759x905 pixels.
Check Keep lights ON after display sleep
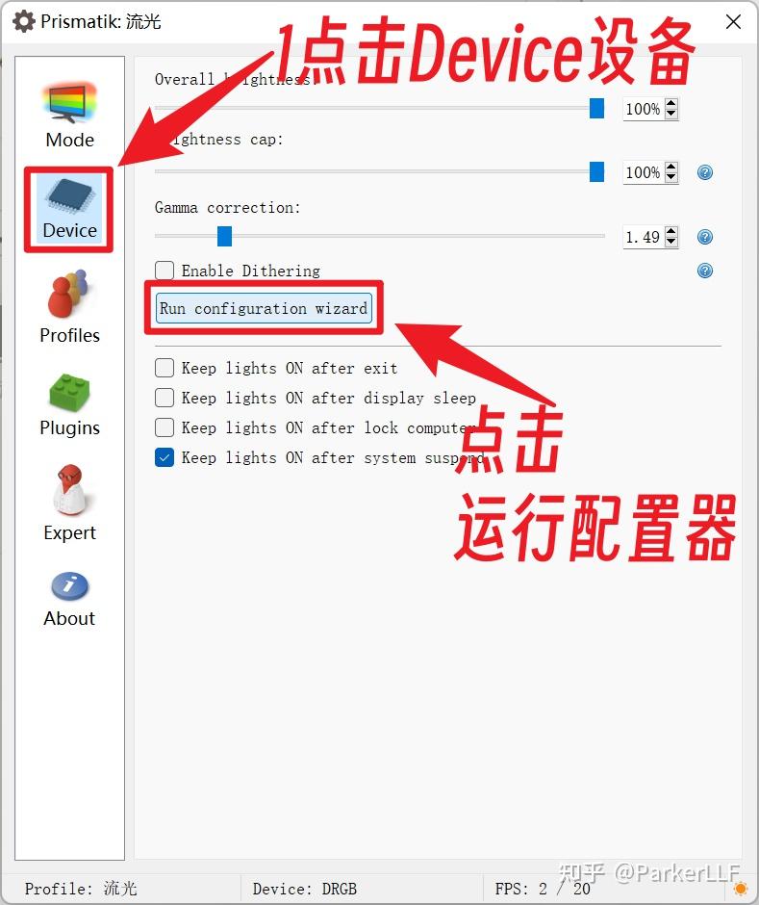click(164, 398)
